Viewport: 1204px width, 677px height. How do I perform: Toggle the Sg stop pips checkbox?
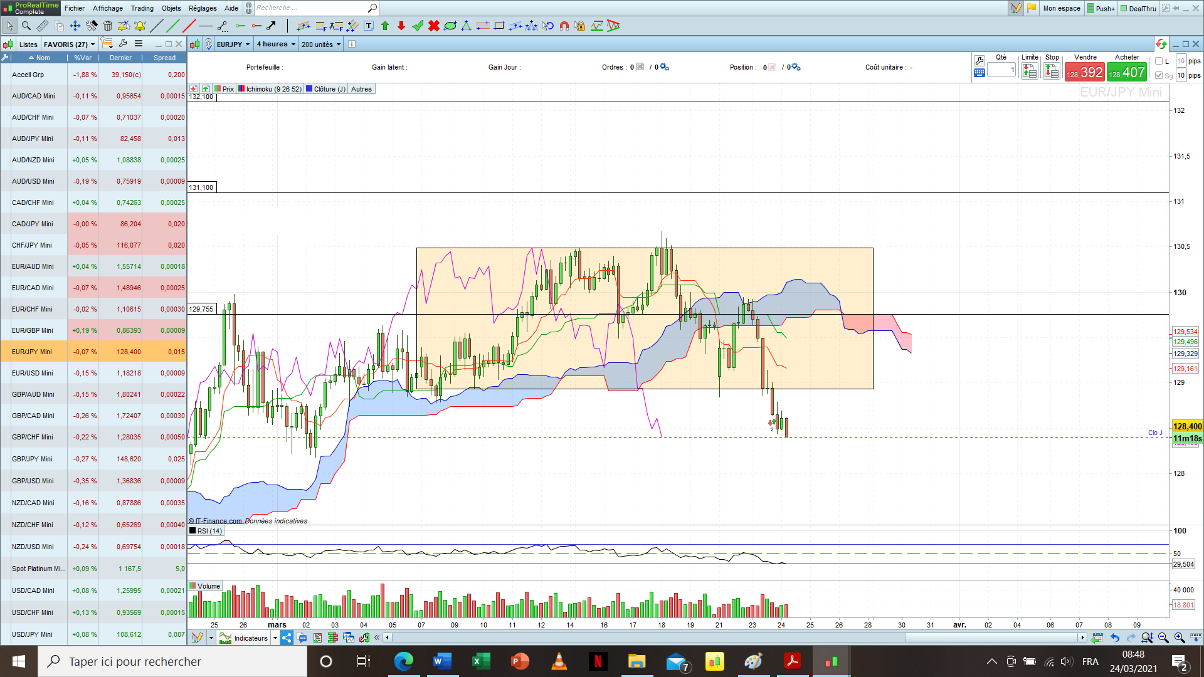coord(1159,75)
